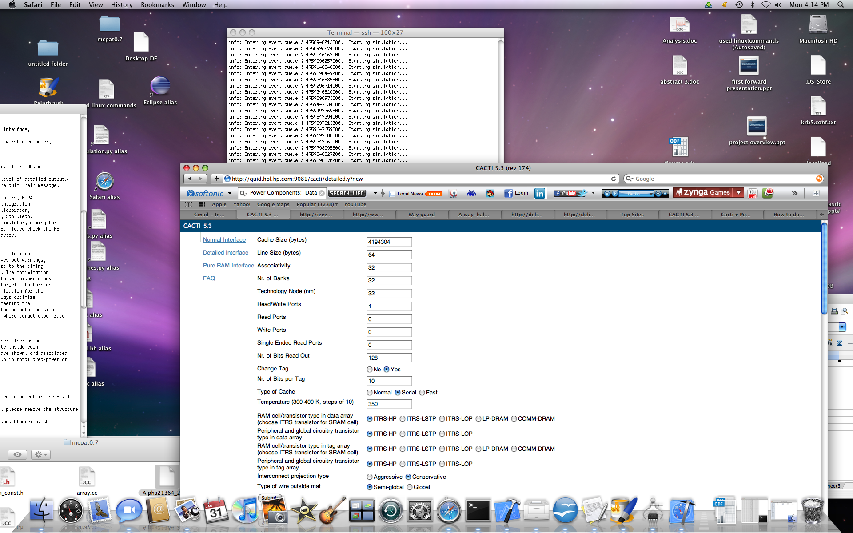Click the Facebook Login toolbar button
853x533 pixels.
tap(516, 193)
